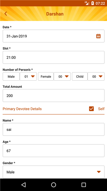Expand the Male count dropdown showing 01
Viewport: 107px width, 191px height.
(28, 76)
